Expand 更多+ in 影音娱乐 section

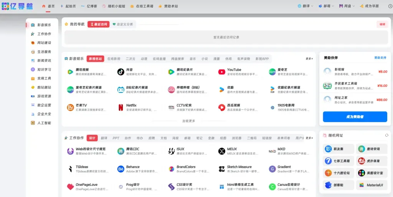coord(309,59)
